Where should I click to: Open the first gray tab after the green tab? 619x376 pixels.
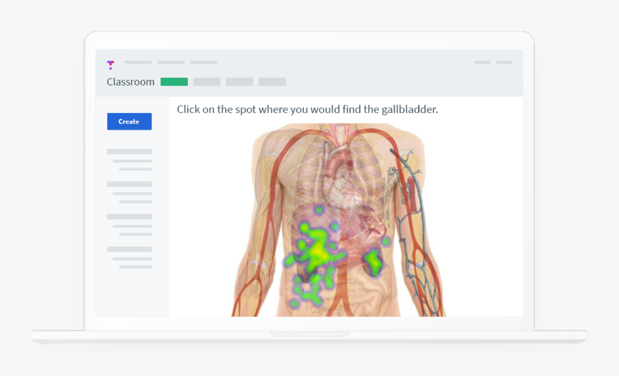[x=207, y=82]
